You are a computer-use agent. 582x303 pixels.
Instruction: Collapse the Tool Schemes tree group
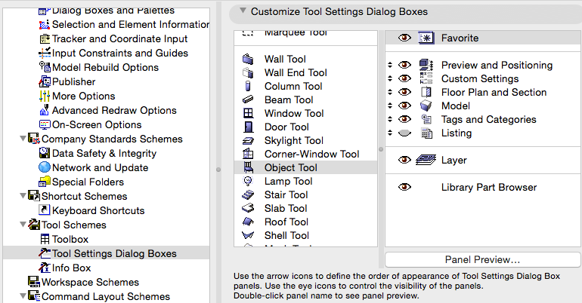22,225
